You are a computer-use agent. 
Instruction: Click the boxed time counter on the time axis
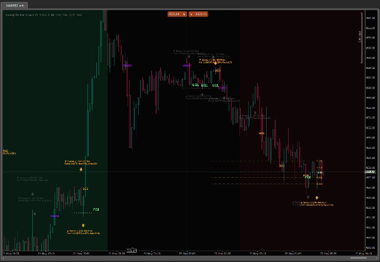(x=132, y=251)
